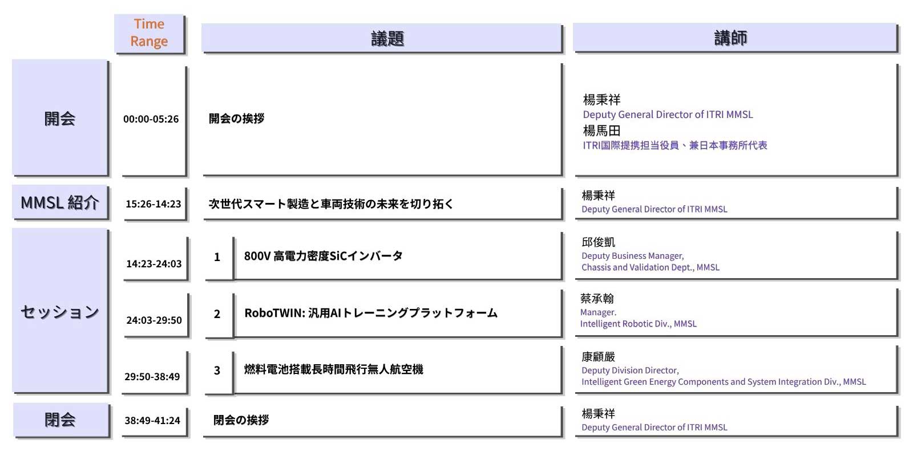Click Intelligent Robotic Div., MMSL text
Screen dimensions: 913x452
(639, 324)
